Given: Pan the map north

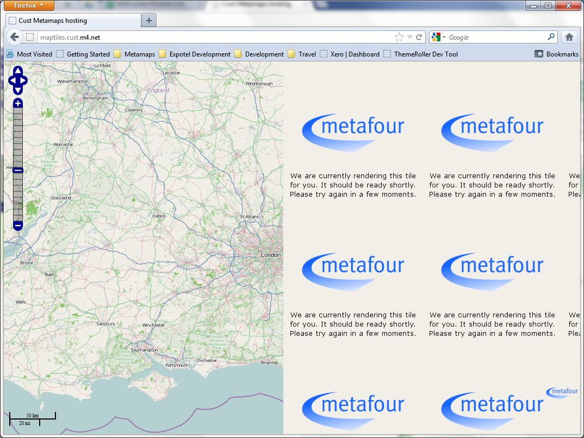Looking at the screenshot, I should pos(18,71).
